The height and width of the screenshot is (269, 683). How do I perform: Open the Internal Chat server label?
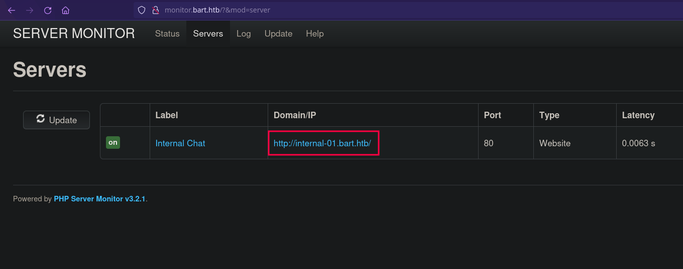pyautogui.click(x=180, y=143)
